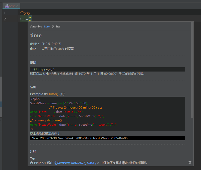The height and width of the screenshot is (170, 201).
Task: Click line number 1 in gutter
Action: (x=5, y=13)
